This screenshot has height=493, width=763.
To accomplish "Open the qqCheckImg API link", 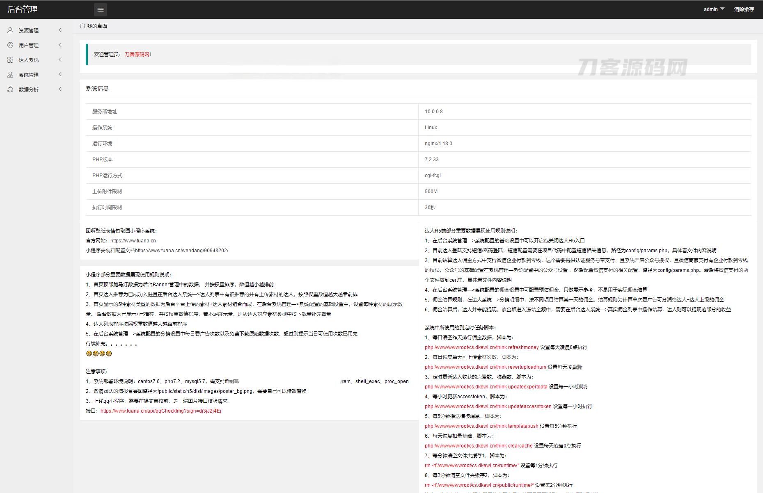I will click(161, 411).
